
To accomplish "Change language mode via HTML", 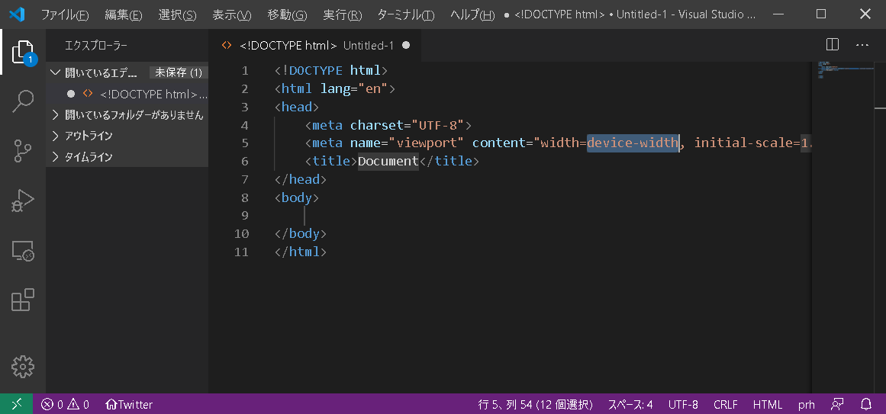I will click(x=768, y=404).
